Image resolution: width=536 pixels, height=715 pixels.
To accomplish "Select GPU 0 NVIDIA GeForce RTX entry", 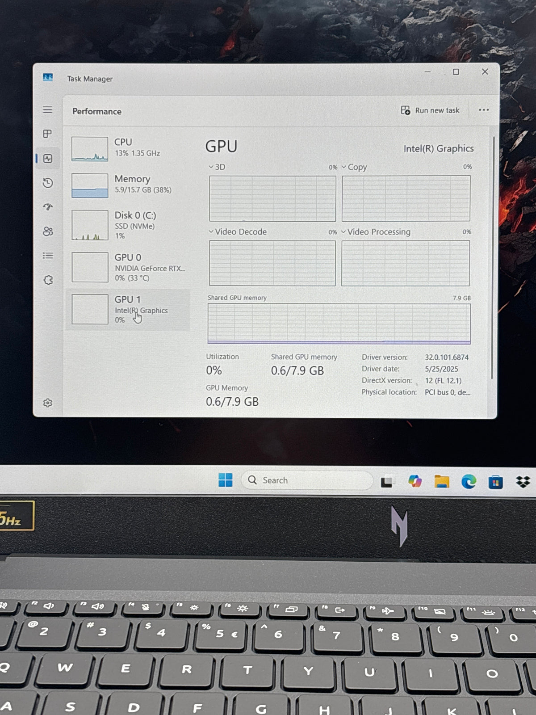I will click(128, 267).
